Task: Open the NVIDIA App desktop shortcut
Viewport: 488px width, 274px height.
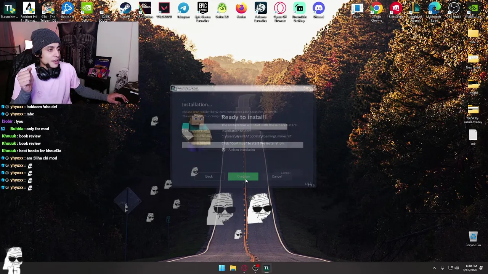Action: point(473,10)
